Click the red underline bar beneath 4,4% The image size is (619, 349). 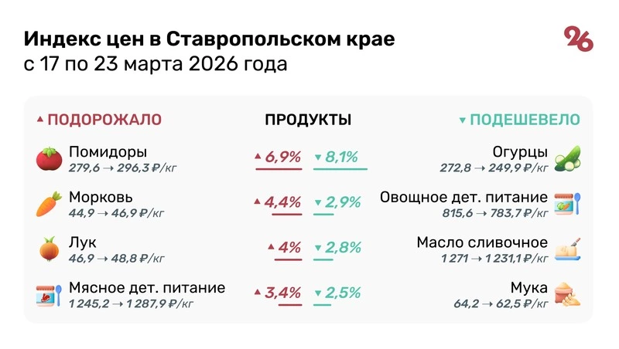point(278,214)
